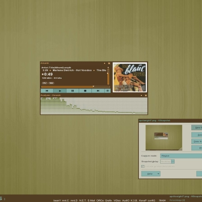Open the AudiO panel menu
202x202 pixels.
[126, 200]
